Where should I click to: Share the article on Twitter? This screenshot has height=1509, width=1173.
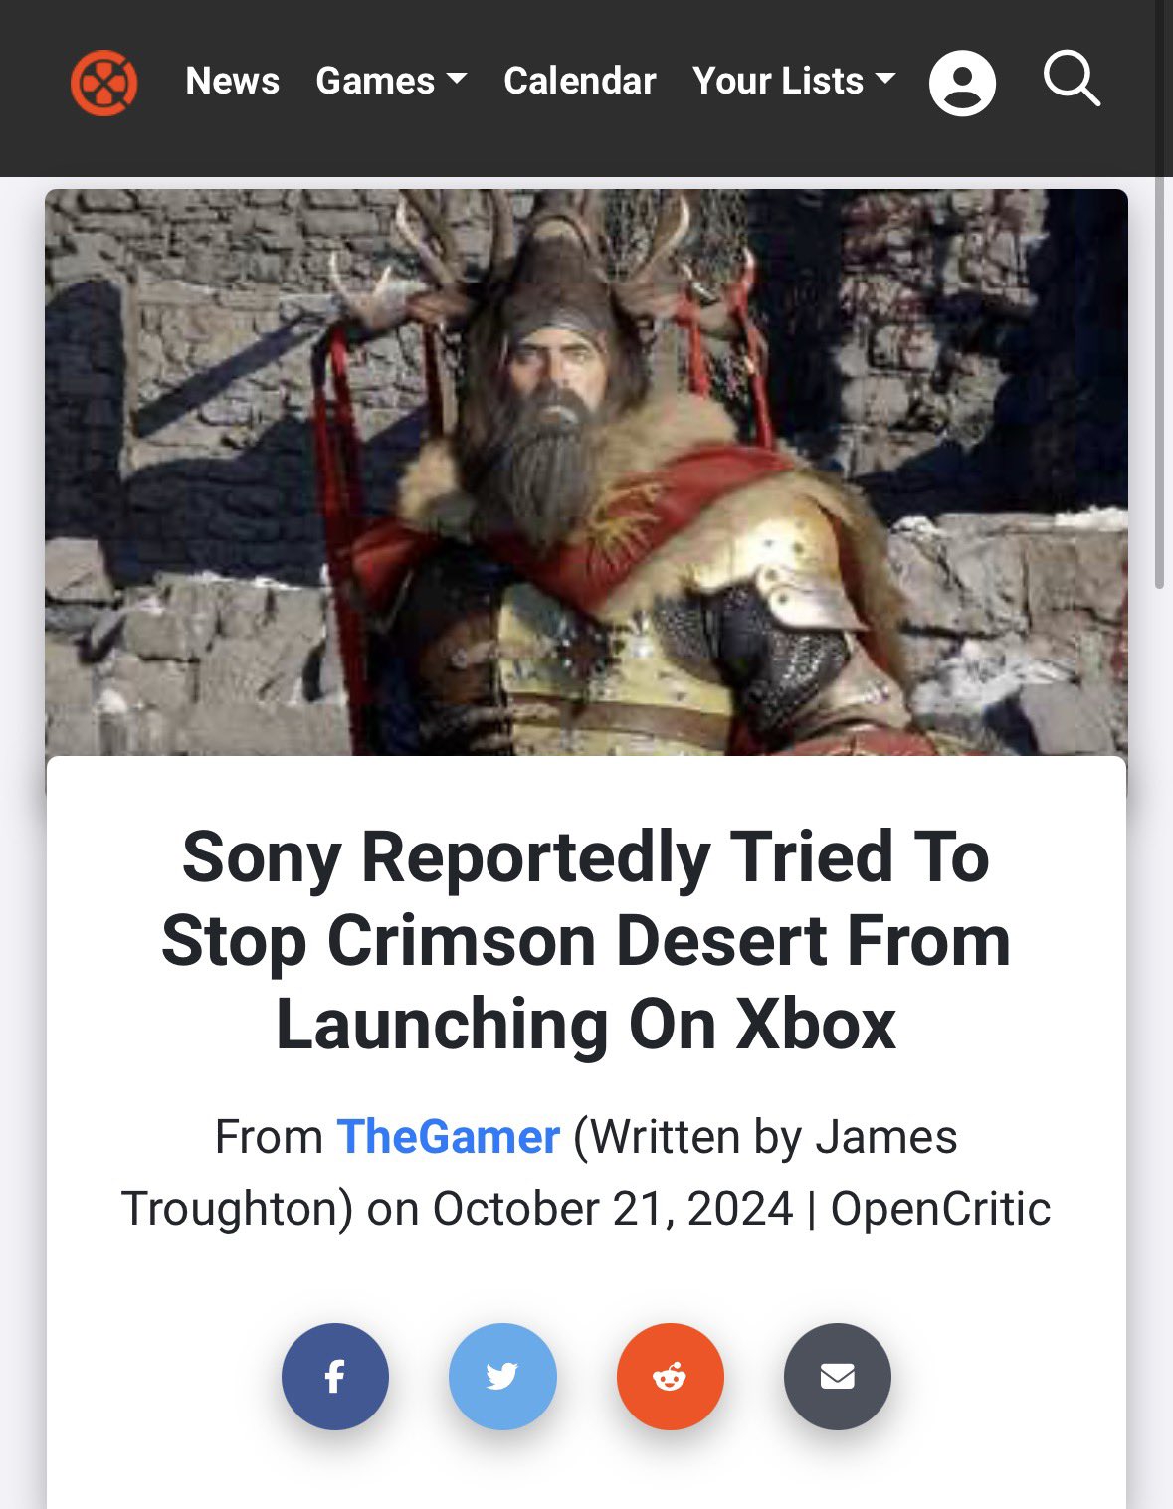click(x=502, y=1377)
